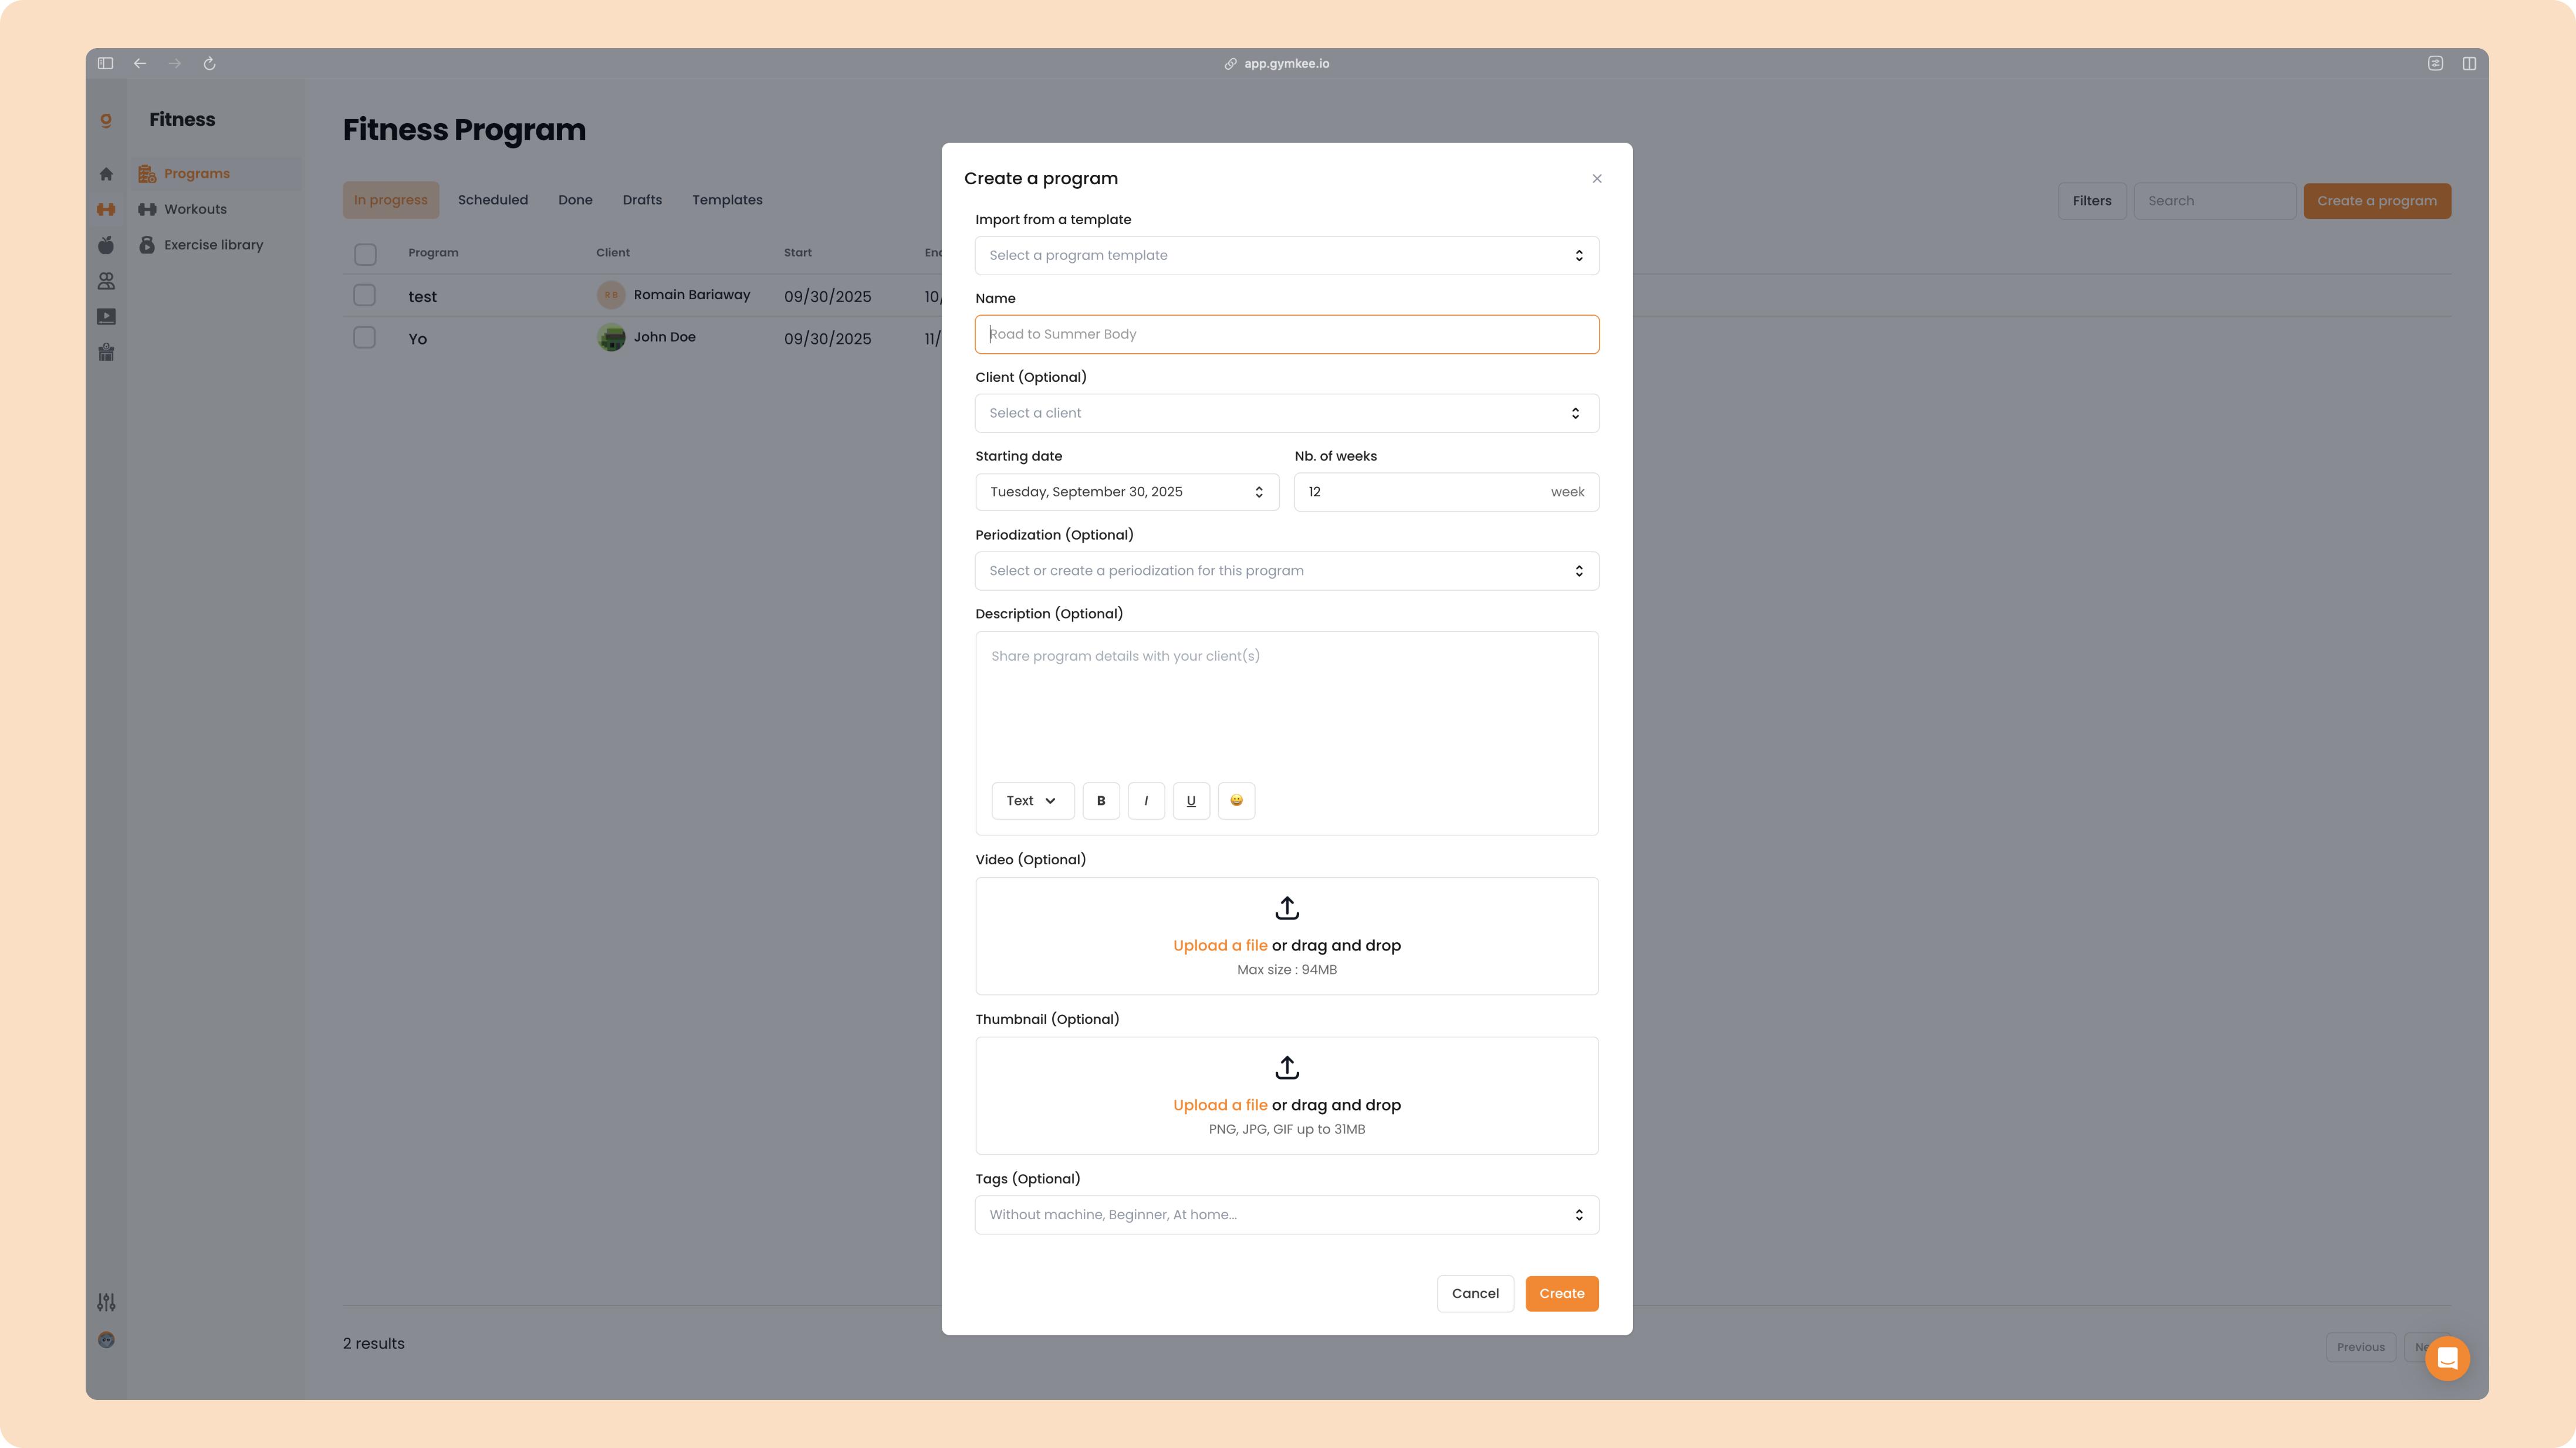The height and width of the screenshot is (1448, 2576).
Task: Insert emoji in description editor
Action: point(1236,801)
